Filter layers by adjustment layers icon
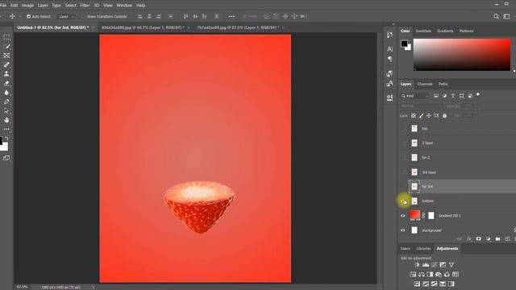Screen dimensions: 516x290 click(444, 96)
